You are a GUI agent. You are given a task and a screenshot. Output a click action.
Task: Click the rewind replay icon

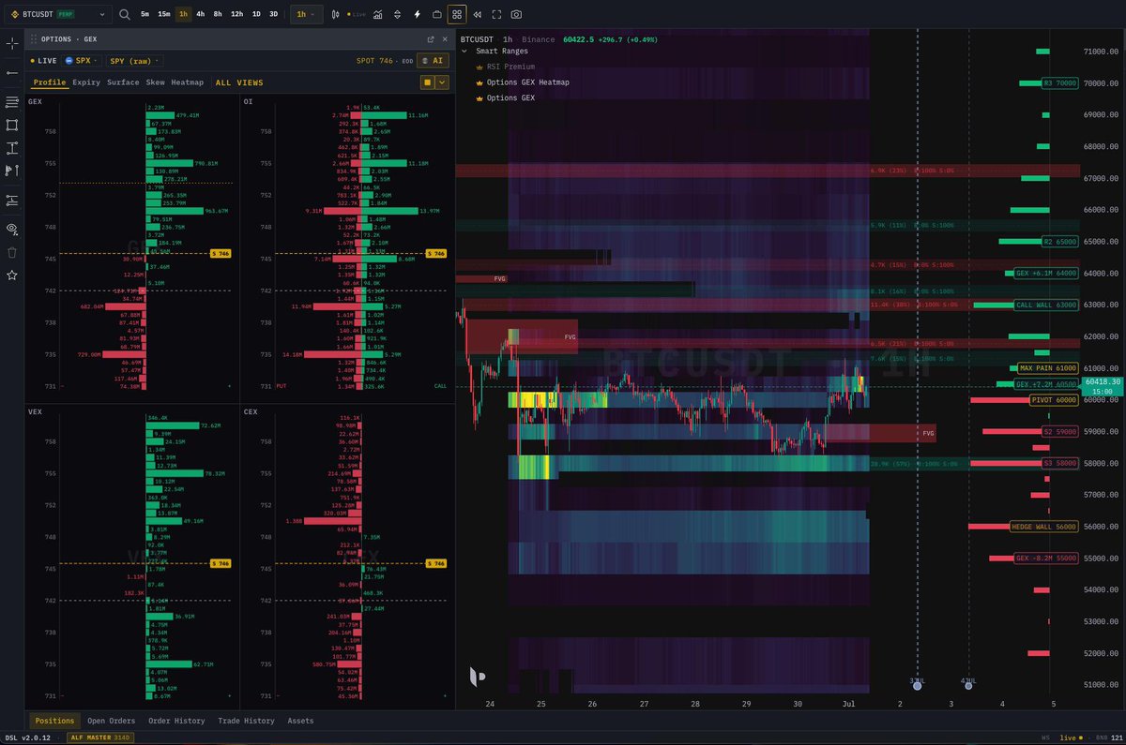pos(477,14)
